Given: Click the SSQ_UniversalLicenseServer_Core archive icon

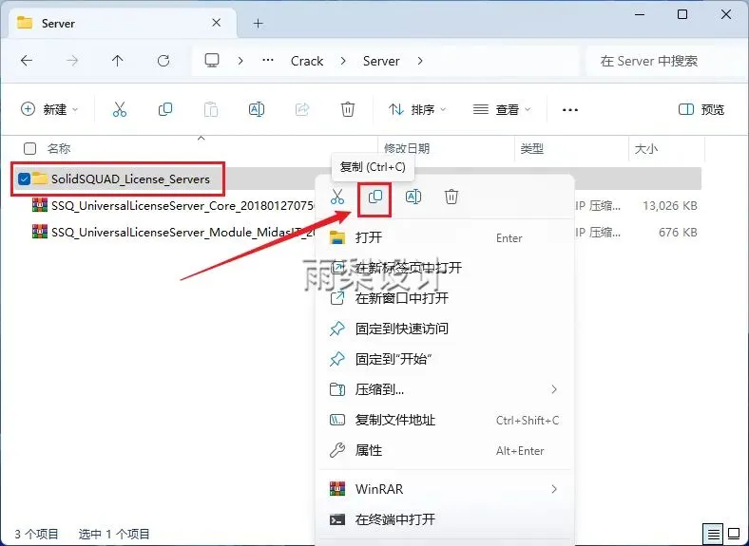Looking at the screenshot, I should [x=40, y=205].
